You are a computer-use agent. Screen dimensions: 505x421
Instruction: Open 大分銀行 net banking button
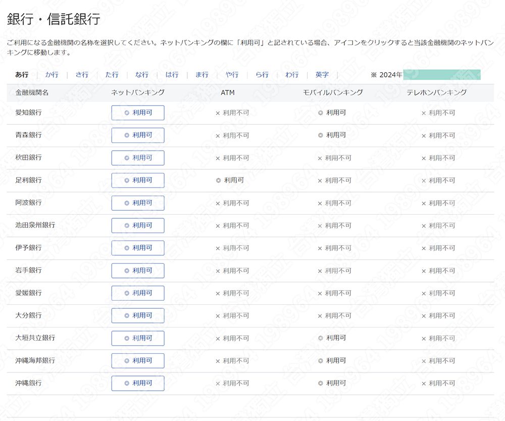click(138, 315)
